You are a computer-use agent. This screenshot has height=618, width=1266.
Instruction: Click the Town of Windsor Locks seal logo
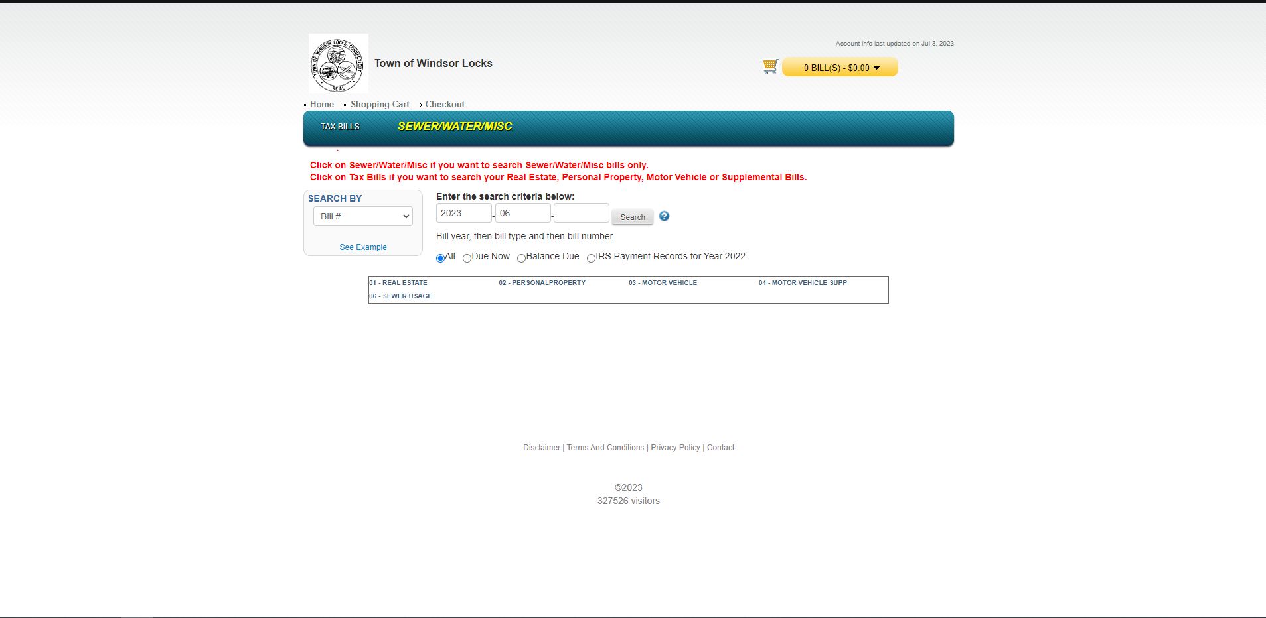(x=338, y=64)
